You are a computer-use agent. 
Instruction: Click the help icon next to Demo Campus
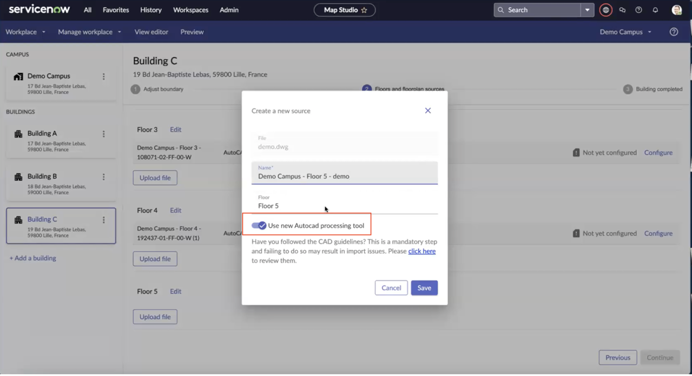(674, 32)
